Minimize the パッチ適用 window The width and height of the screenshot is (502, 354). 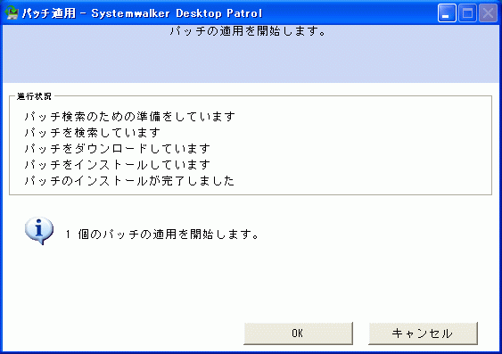click(447, 13)
